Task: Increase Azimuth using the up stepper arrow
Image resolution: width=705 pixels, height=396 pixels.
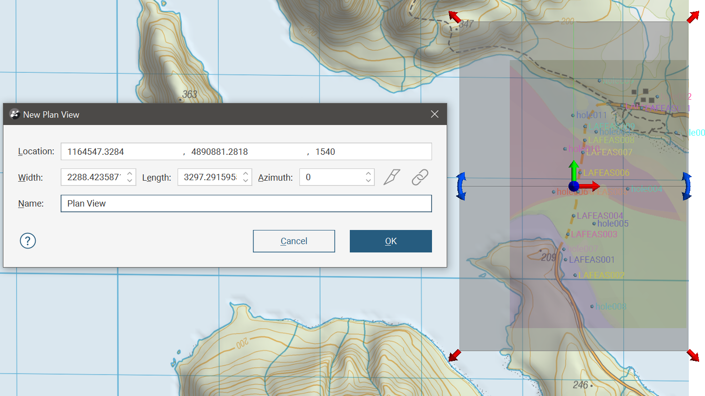Action: click(368, 173)
